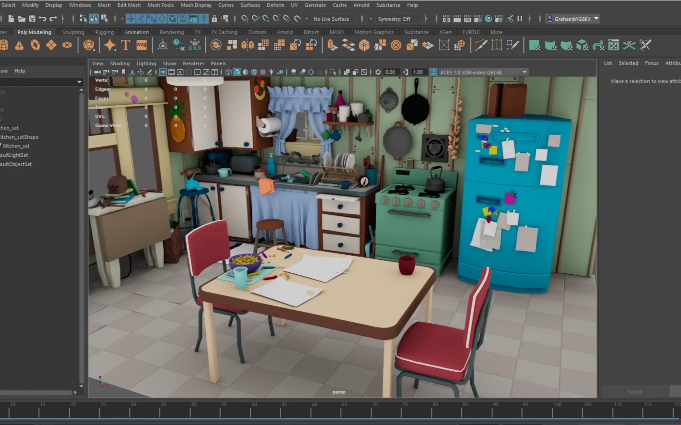
Task: Select the Platonic solid shelf icon
Action: pos(89,45)
